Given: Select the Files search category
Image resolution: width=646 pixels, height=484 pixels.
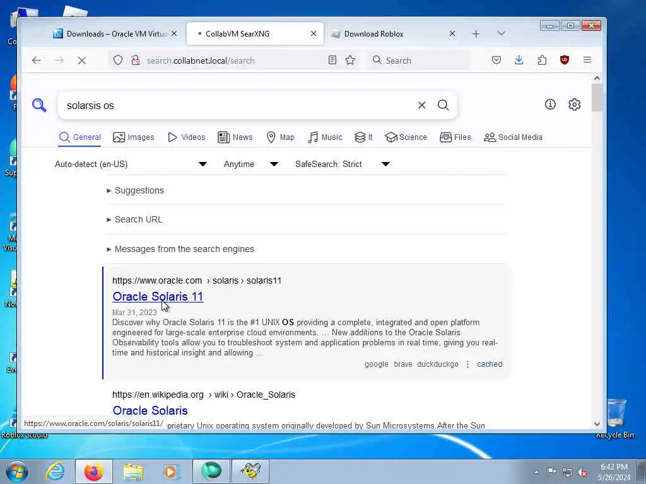Looking at the screenshot, I should point(455,137).
